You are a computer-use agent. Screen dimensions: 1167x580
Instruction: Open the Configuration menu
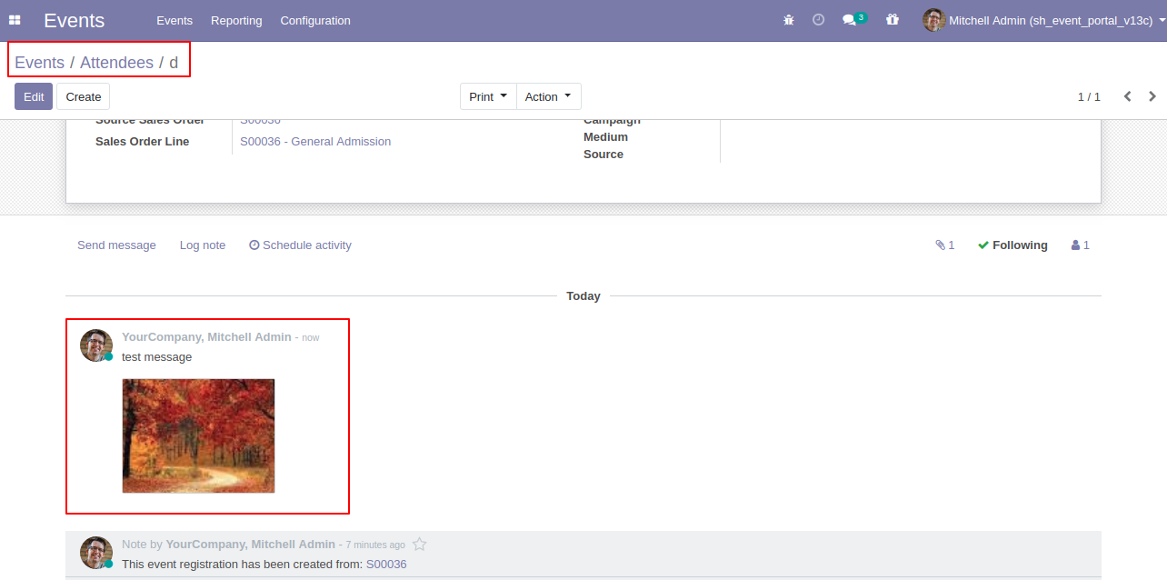[315, 20]
